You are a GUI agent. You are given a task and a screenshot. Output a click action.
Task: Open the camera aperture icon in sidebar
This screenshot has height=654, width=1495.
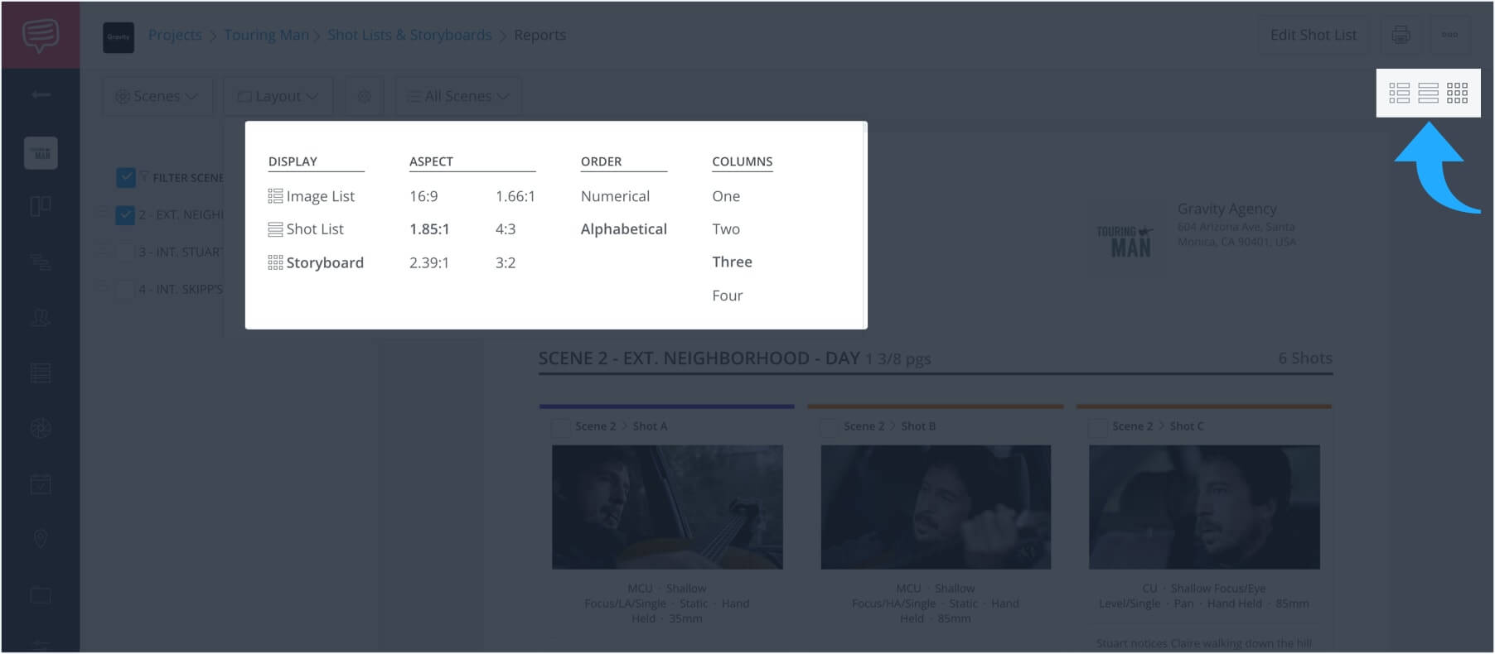coord(41,428)
